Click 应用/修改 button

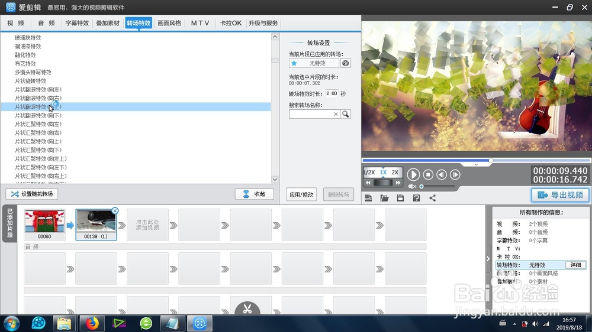[301, 194]
